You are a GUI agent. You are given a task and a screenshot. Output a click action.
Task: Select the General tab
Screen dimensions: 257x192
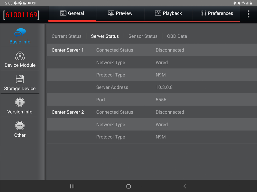pyautogui.click(x=72, y=13)
